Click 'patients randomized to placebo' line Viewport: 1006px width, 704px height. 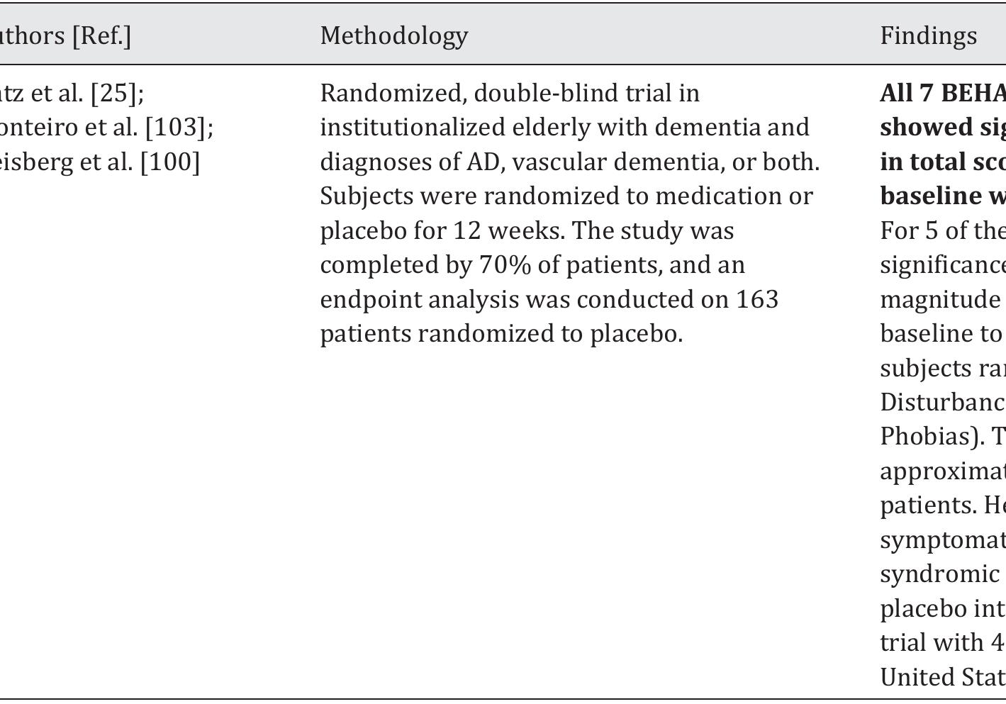501,334
